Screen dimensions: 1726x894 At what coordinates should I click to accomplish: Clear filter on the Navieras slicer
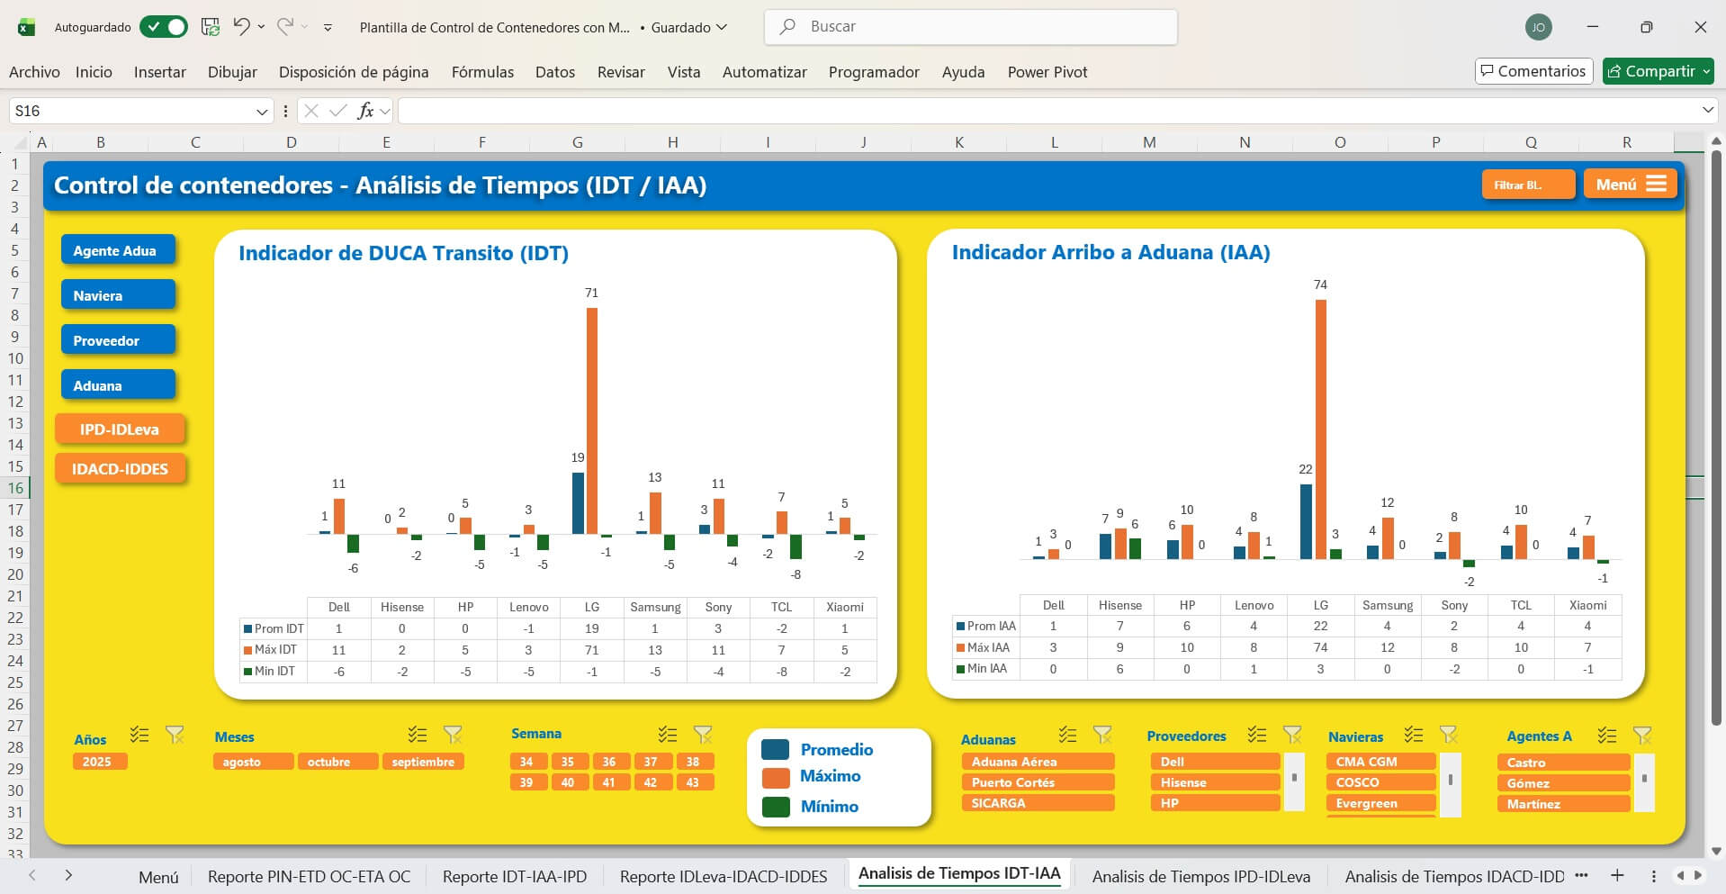tap(1448, 735)
